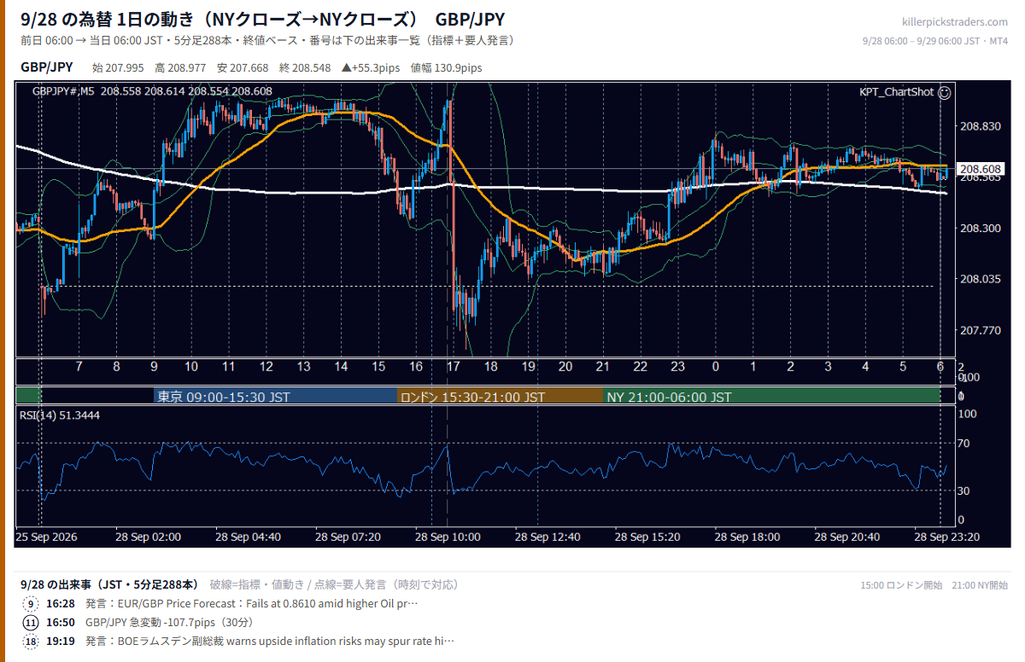Click hour label 20 on the time axis
1025x662 pixels.
(x=565, y=367)
